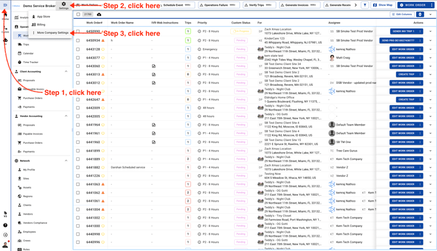Check the row checkbox for 6442009
The height and width of the screenshot is (251, 437).
[78, 108]
